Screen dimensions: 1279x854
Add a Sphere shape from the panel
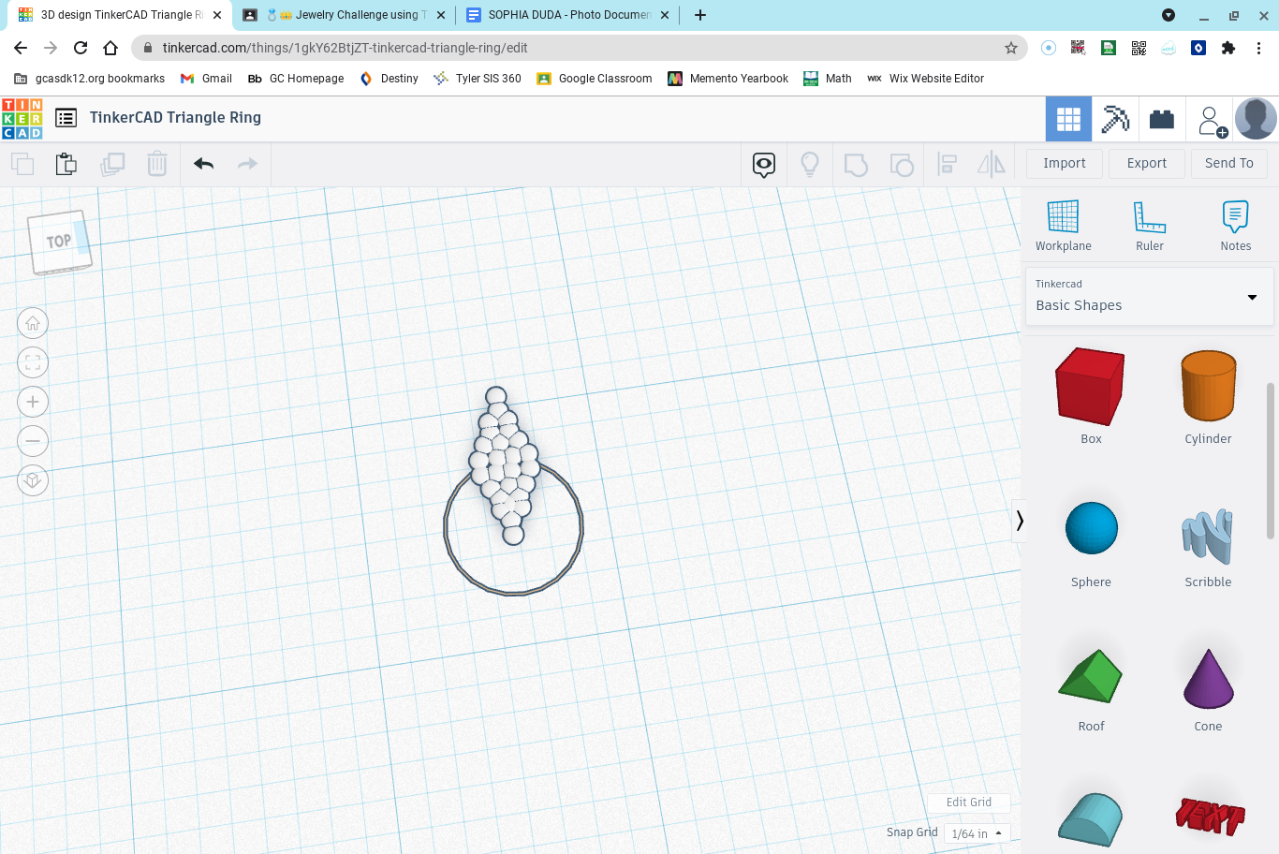click(1090, 527)
